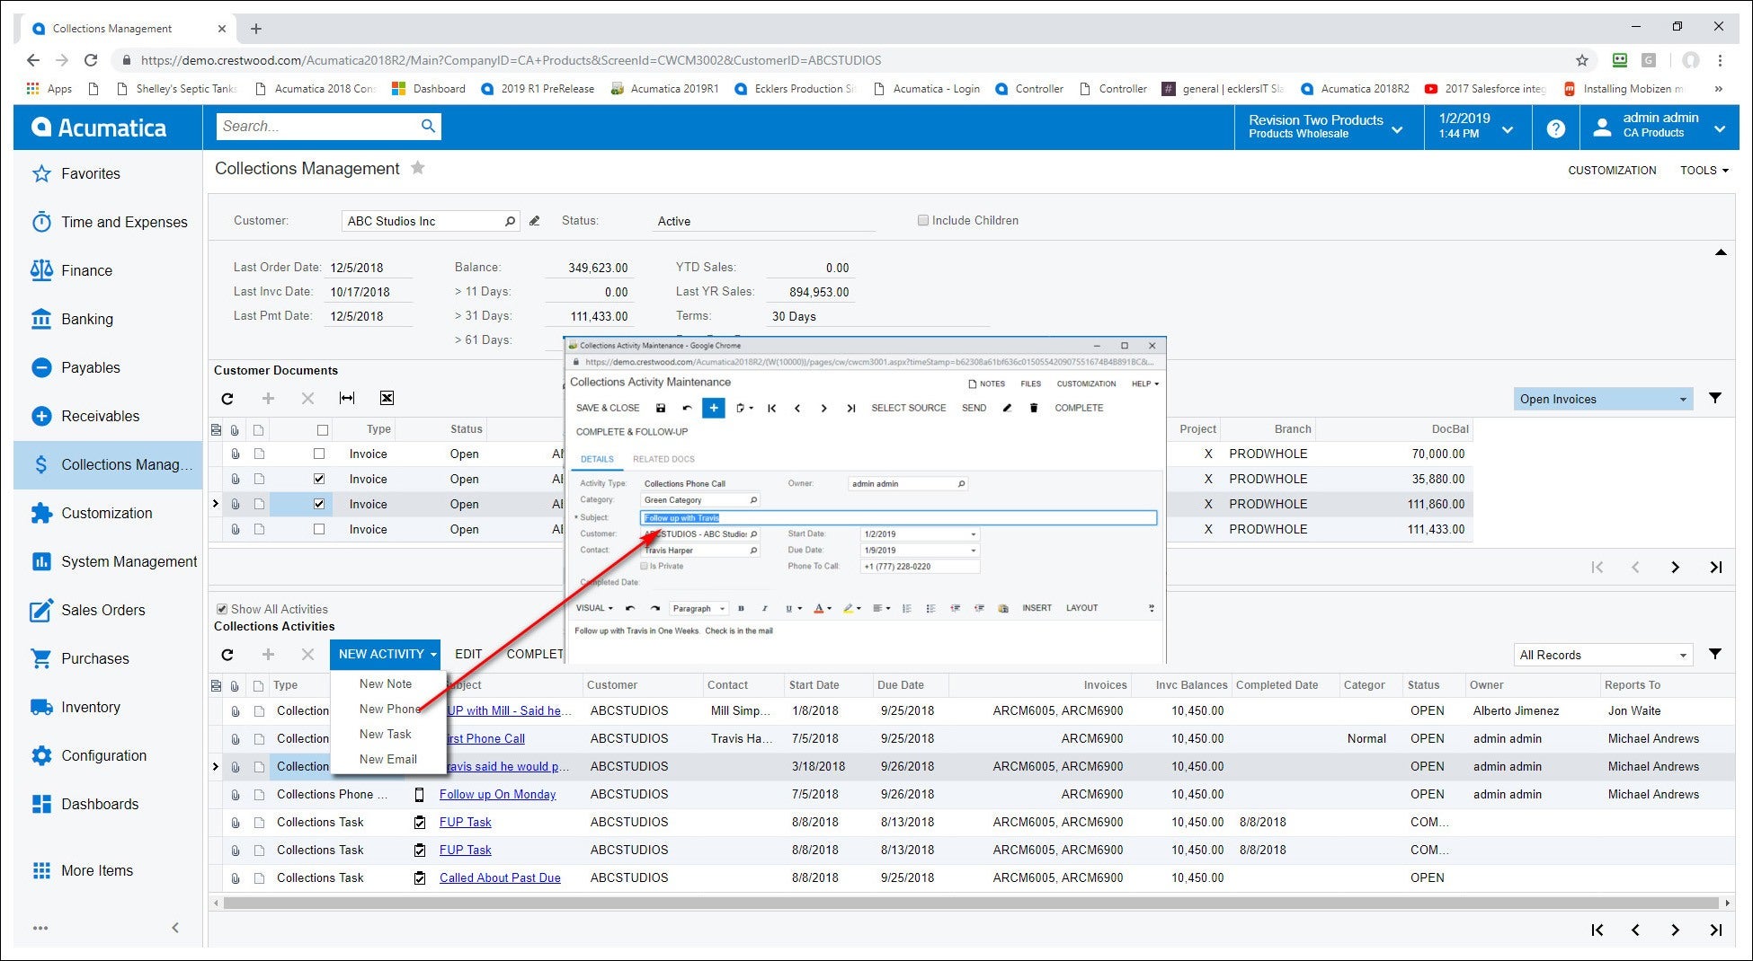Image resolution: width=1753 pixels, height=961 pixels.
Task: Toggle the Include Children checkbox
Action: [x=922, y=220]
